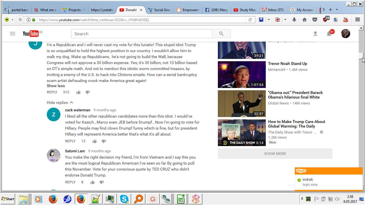Open the Daily Show Trump thumbnail

pyautogui.click(x=242, y=133)
